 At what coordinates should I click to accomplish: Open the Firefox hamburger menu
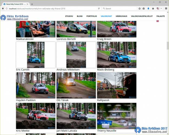point(166,9)
